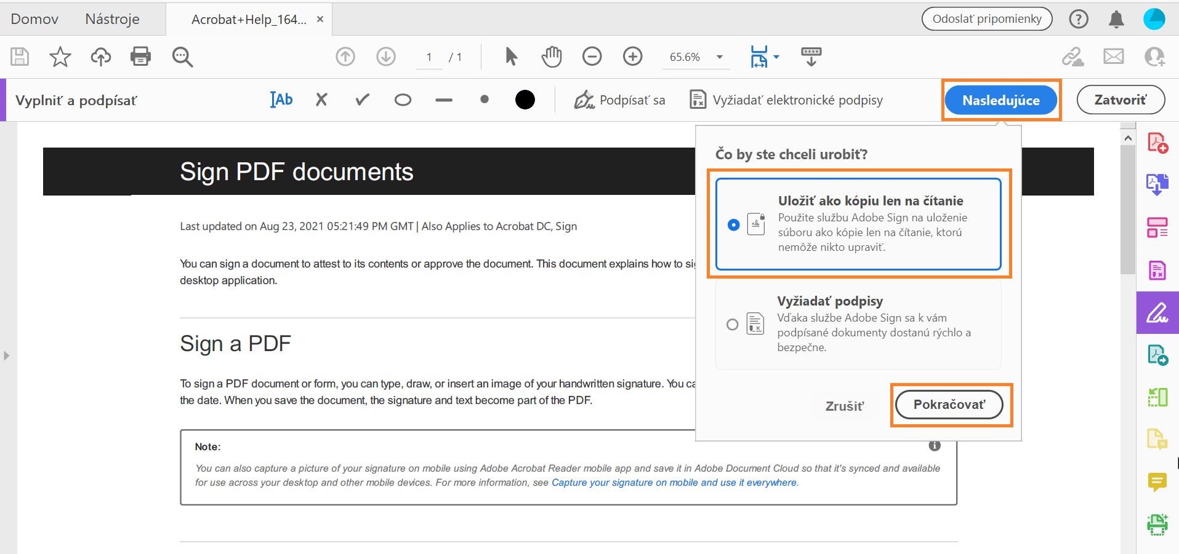This screenshot has height=554, width=1179.
Task: Open the help question mark menu
Action: coord(1079,19)
